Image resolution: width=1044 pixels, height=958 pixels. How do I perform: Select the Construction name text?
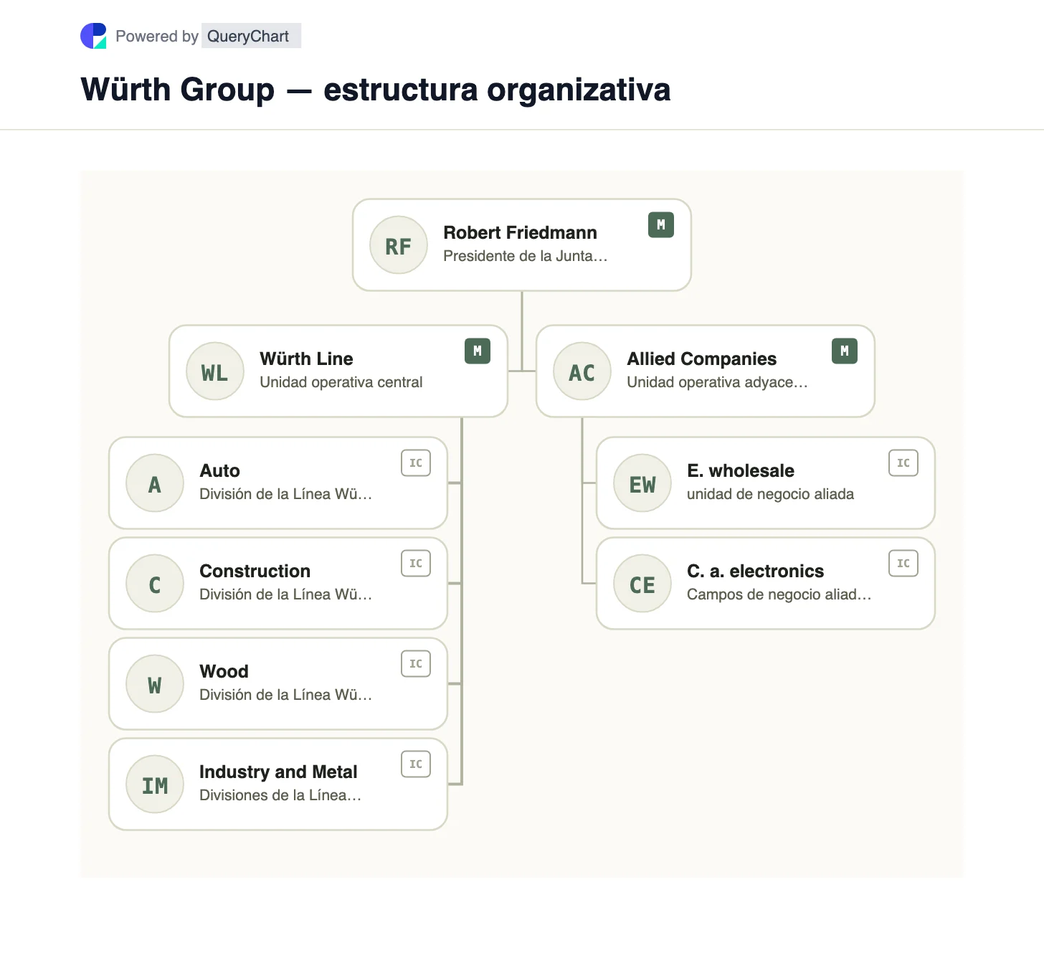tap(255, 571)
